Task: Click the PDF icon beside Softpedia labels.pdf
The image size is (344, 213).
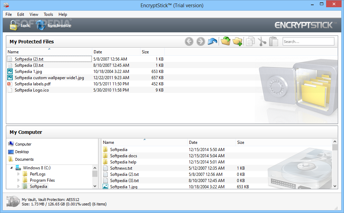Action: [10, 84]
